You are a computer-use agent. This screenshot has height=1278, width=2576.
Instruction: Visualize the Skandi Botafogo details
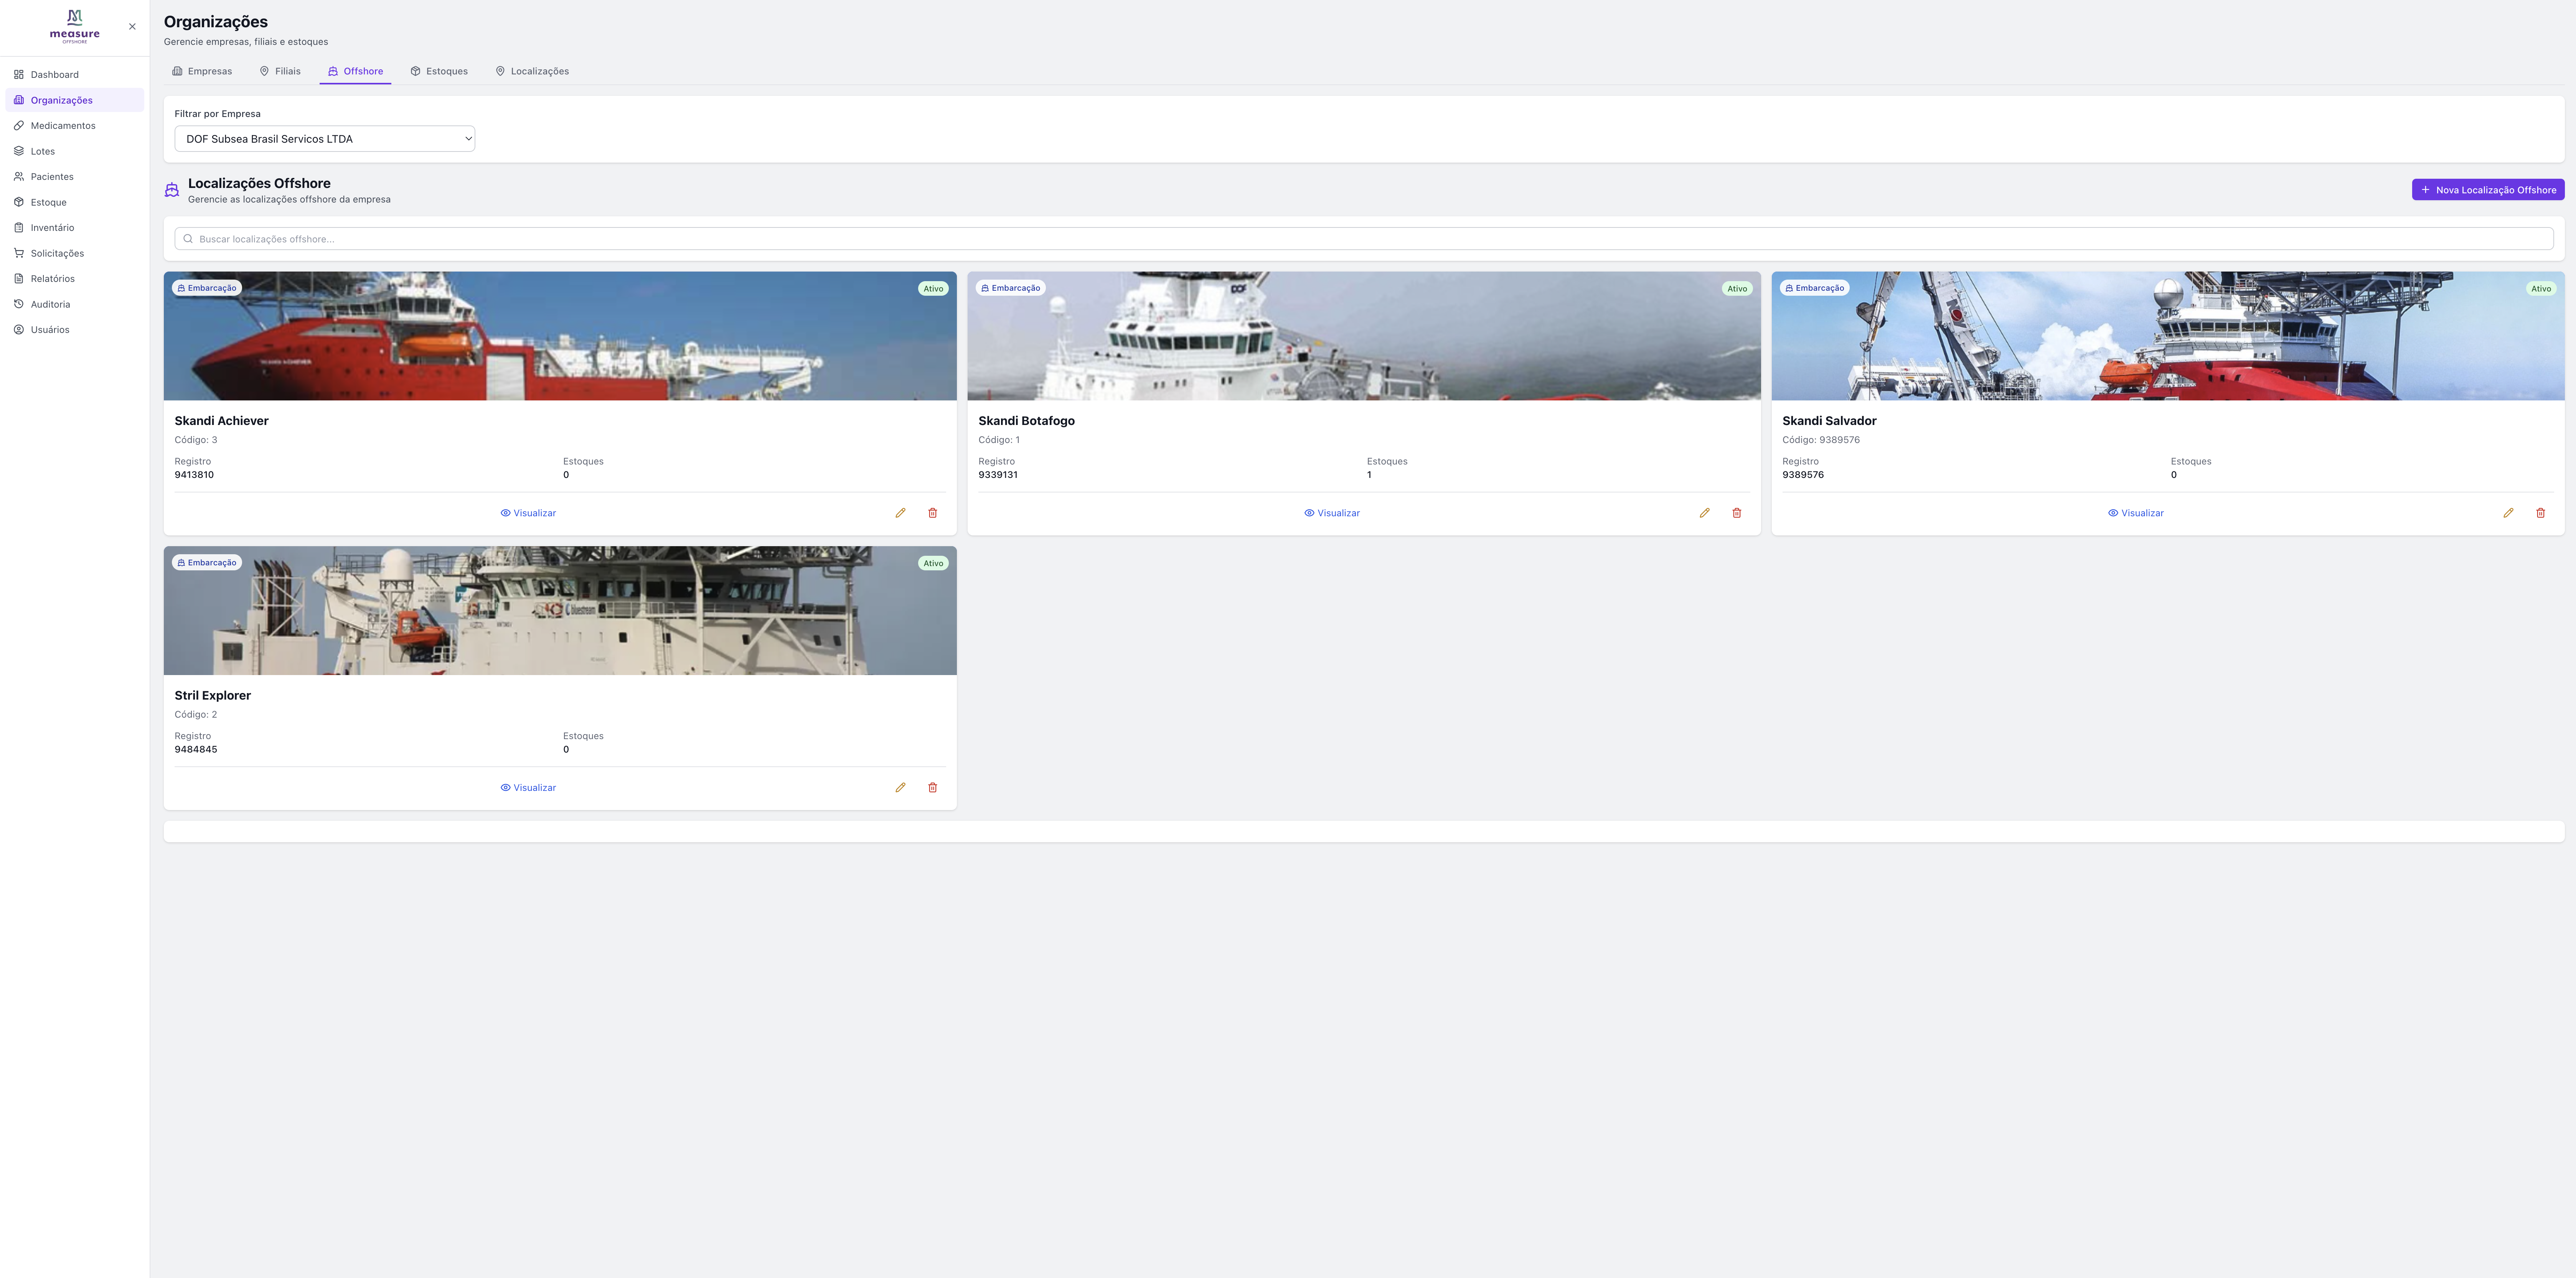tap(1332, 512)
